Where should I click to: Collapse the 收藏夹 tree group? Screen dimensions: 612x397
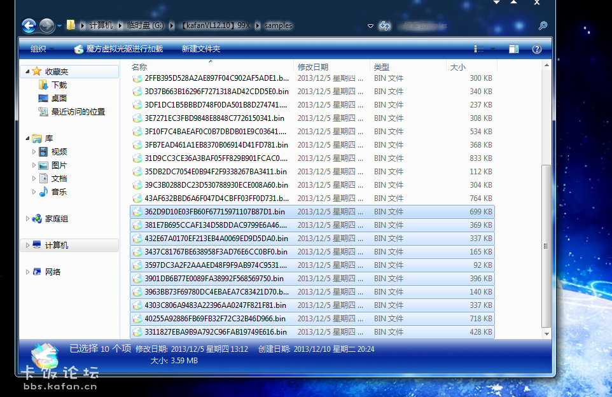[x=27, y=72]
